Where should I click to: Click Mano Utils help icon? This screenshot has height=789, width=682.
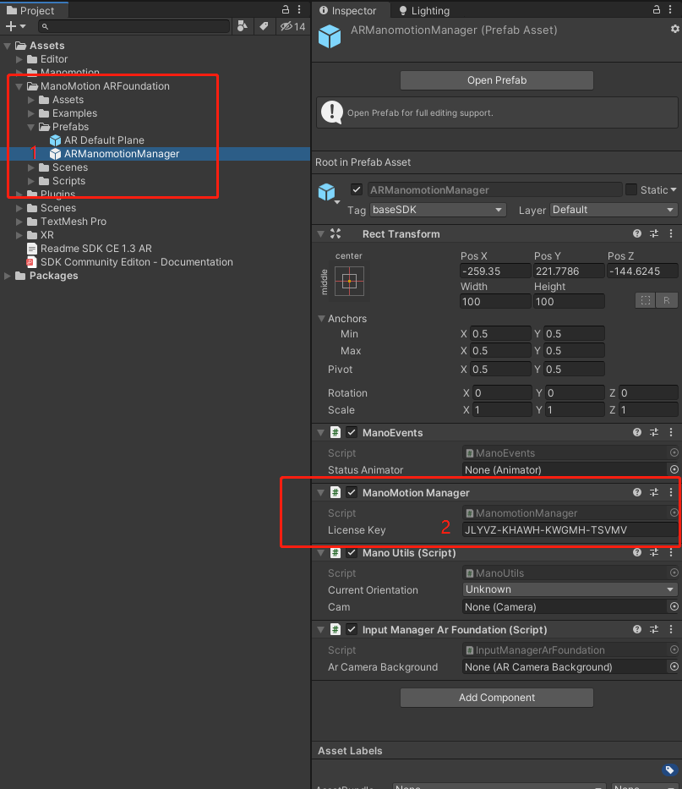tap(637, 552)
